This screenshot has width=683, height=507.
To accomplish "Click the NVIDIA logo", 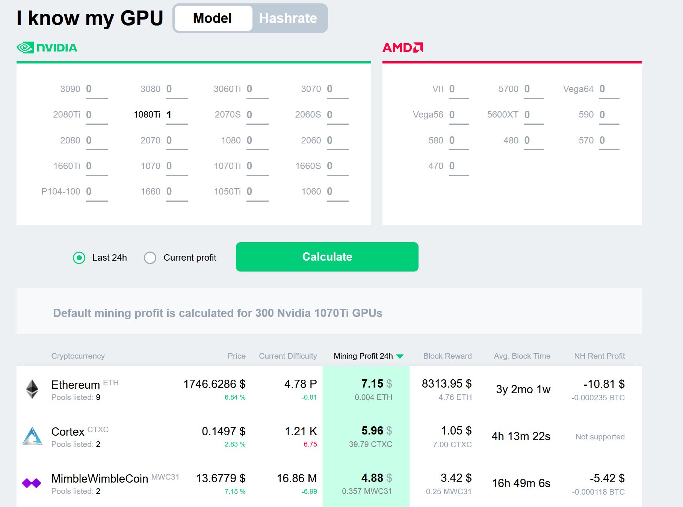I will [47, 48].
